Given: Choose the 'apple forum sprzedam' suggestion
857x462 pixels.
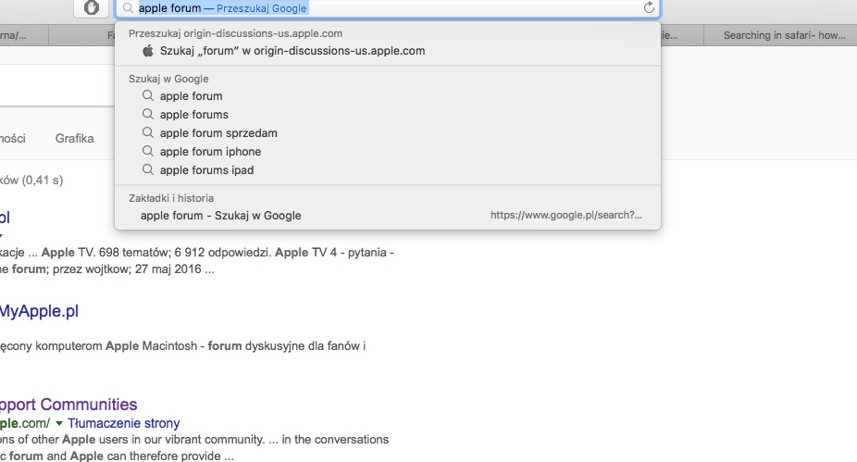Looking at the screenshot, I should pos(388,133).
